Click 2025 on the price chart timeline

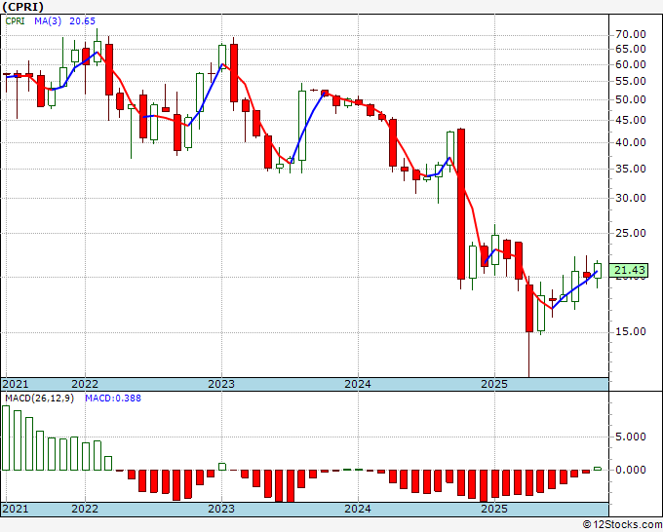494,384
